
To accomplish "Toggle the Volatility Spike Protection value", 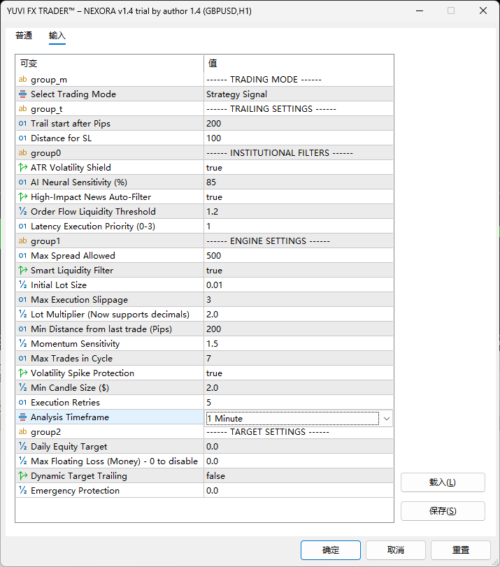I will tap(214, 373).
